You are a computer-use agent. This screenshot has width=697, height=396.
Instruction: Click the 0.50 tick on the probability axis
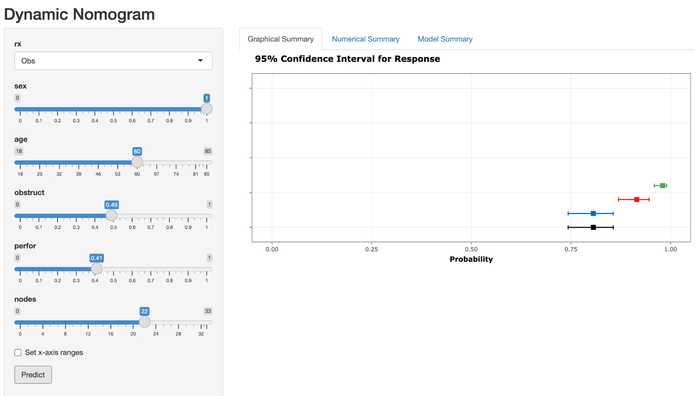tap(471, 249)
